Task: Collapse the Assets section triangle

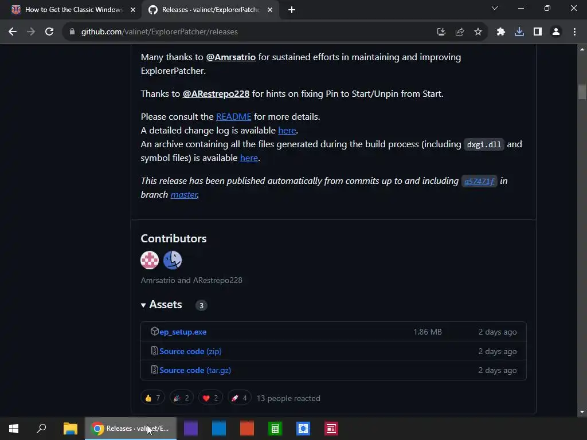Action: point(143,305)
